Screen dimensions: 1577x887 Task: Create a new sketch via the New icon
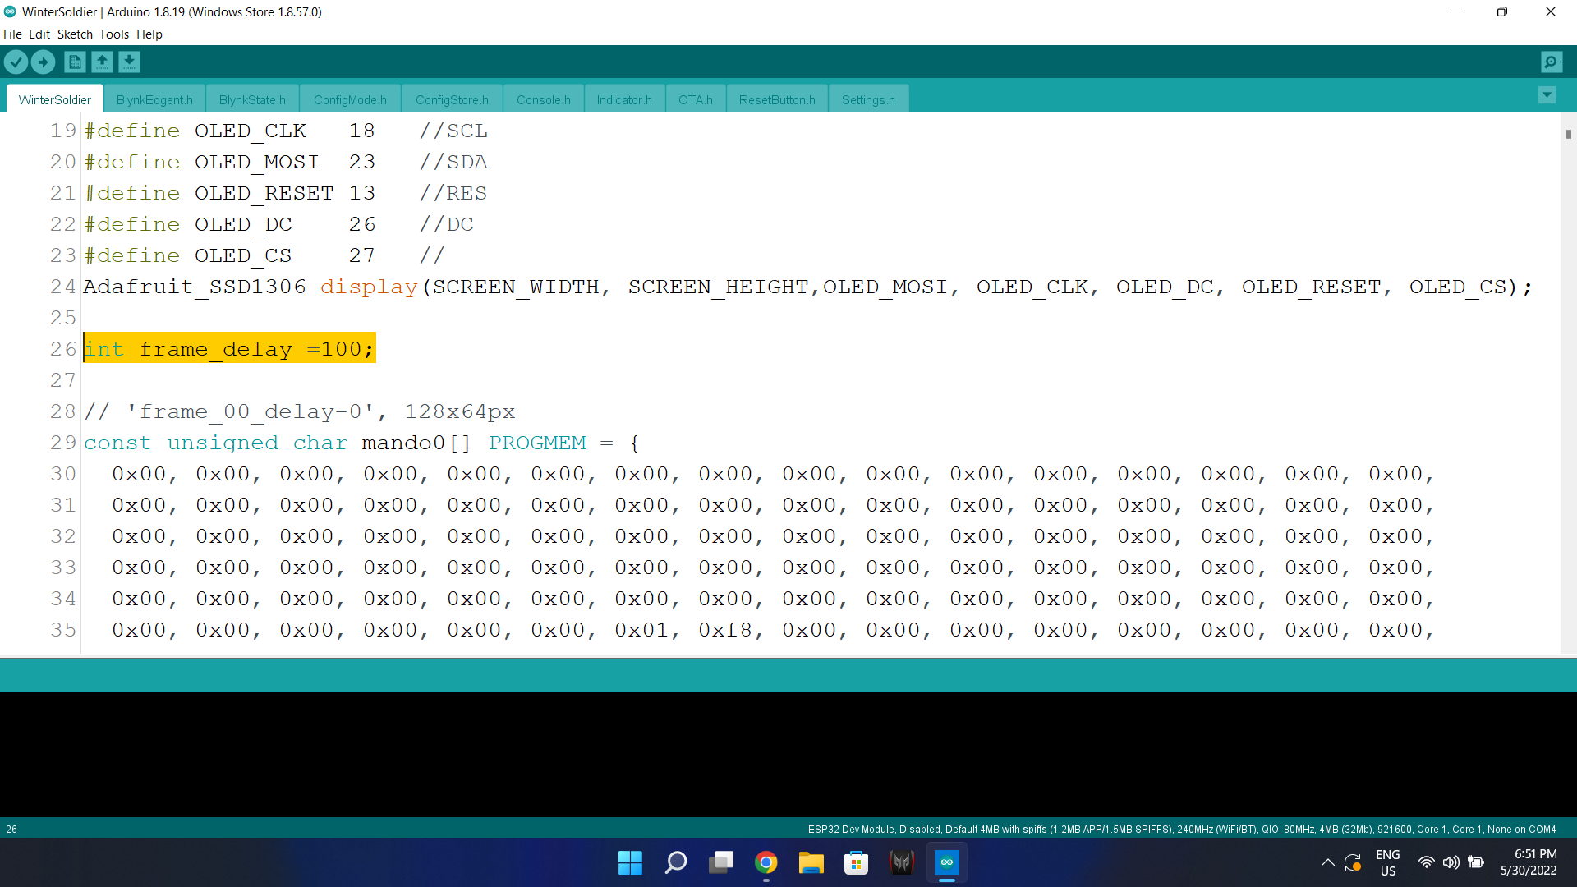click(x=74, y=62)
